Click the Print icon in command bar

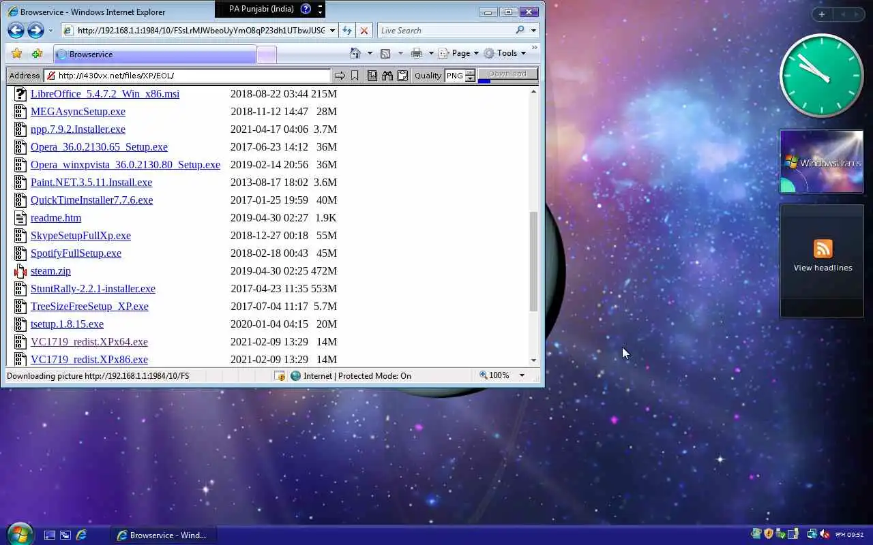(417, 53)
